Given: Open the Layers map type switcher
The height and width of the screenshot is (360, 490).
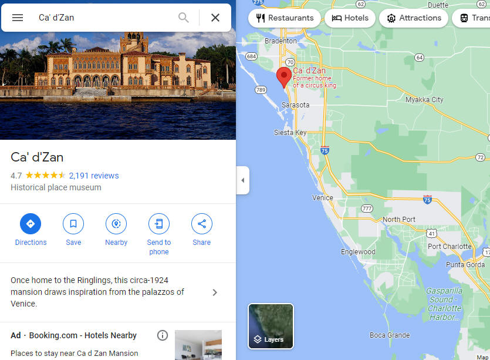Looking at the screenshot, I should 271,326.
